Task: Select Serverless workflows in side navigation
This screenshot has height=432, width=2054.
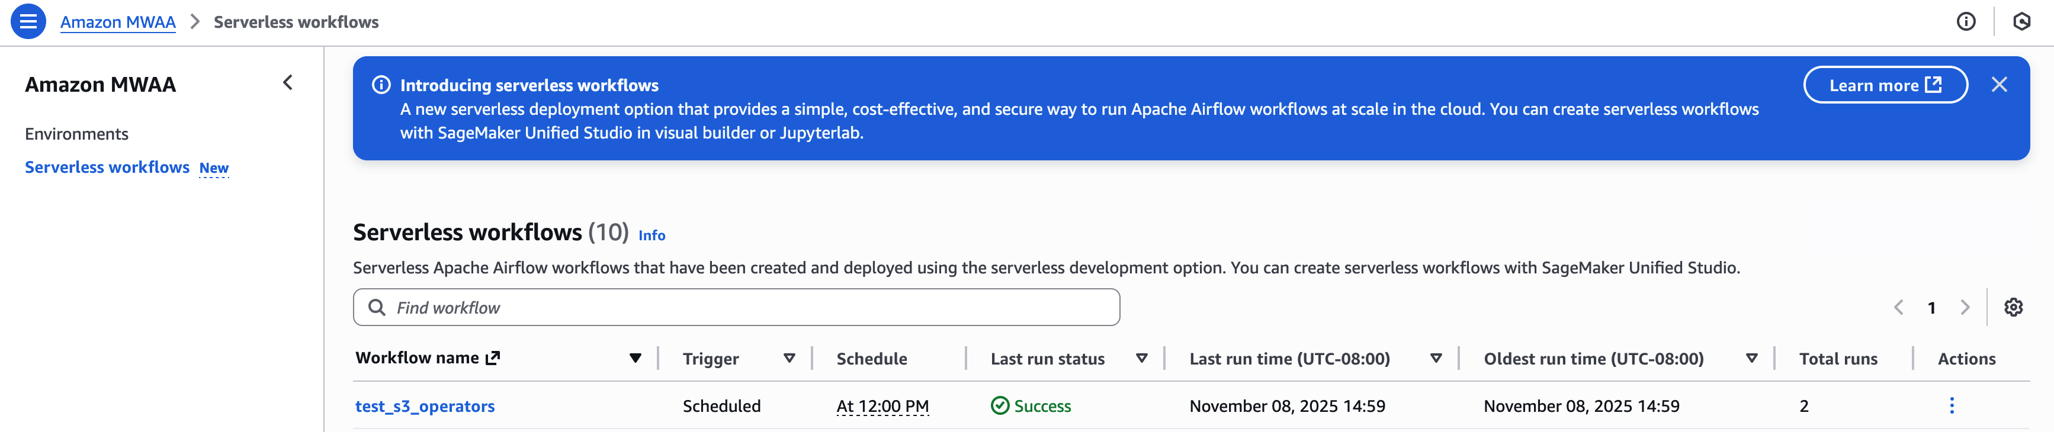Action: pyautogui.click(x=107, y=167)
